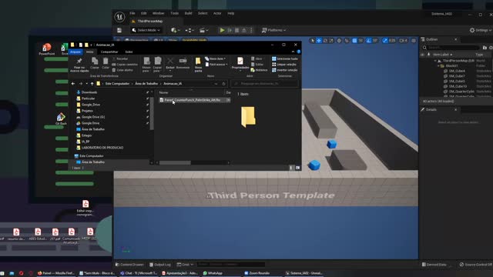Viewport: 493px width, 277px height.
Task: Click the Renomear icon in the ribbon
Action: (x=183, y=63)
